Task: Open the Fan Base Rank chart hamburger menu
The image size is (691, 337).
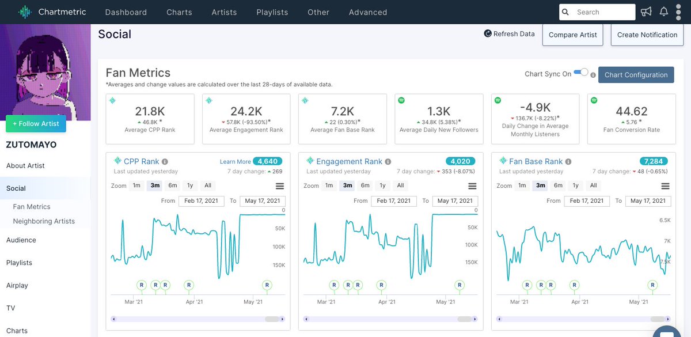Action: [x=665, y=186]
